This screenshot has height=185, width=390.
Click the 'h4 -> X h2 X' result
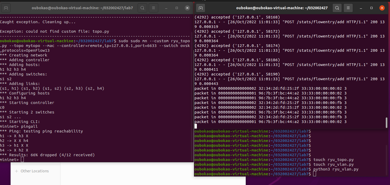(x=14, y=150)
